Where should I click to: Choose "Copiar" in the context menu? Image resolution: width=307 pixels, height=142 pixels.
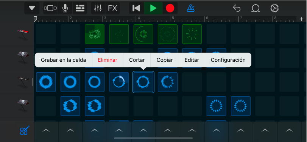(x=165, y=60)
